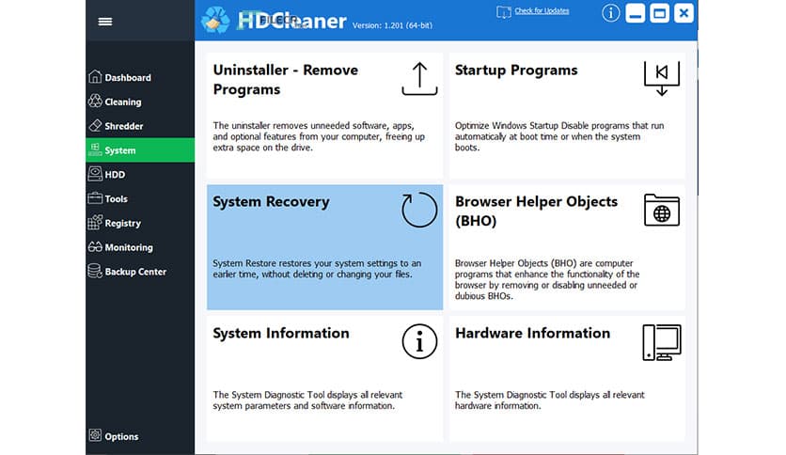Click the Check for Updates link
The height and width of the screenshot is (455, 786).
coord(542,10)
